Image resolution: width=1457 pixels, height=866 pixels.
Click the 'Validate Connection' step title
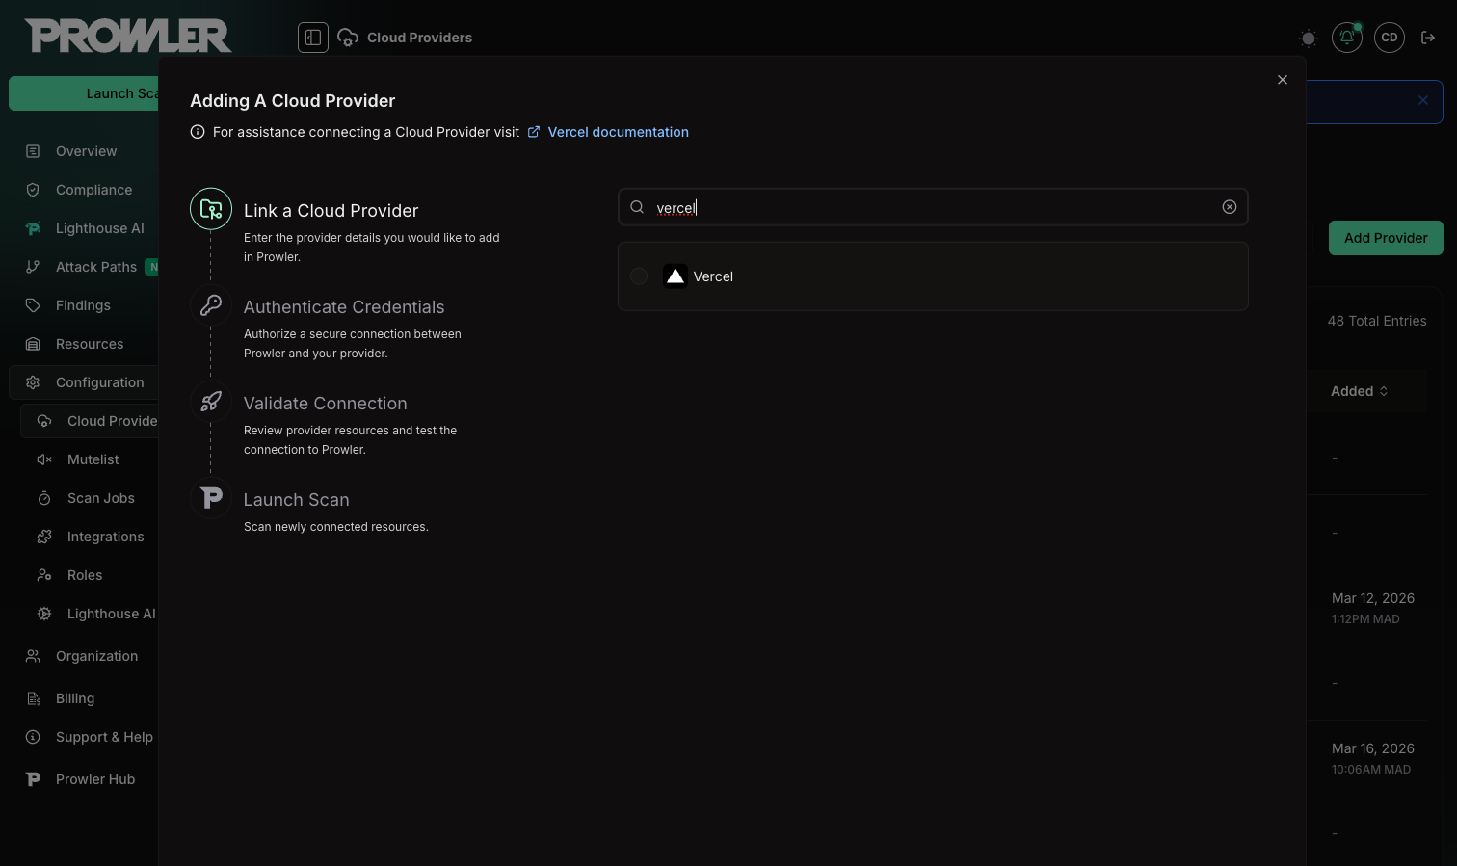click(325, 404)
